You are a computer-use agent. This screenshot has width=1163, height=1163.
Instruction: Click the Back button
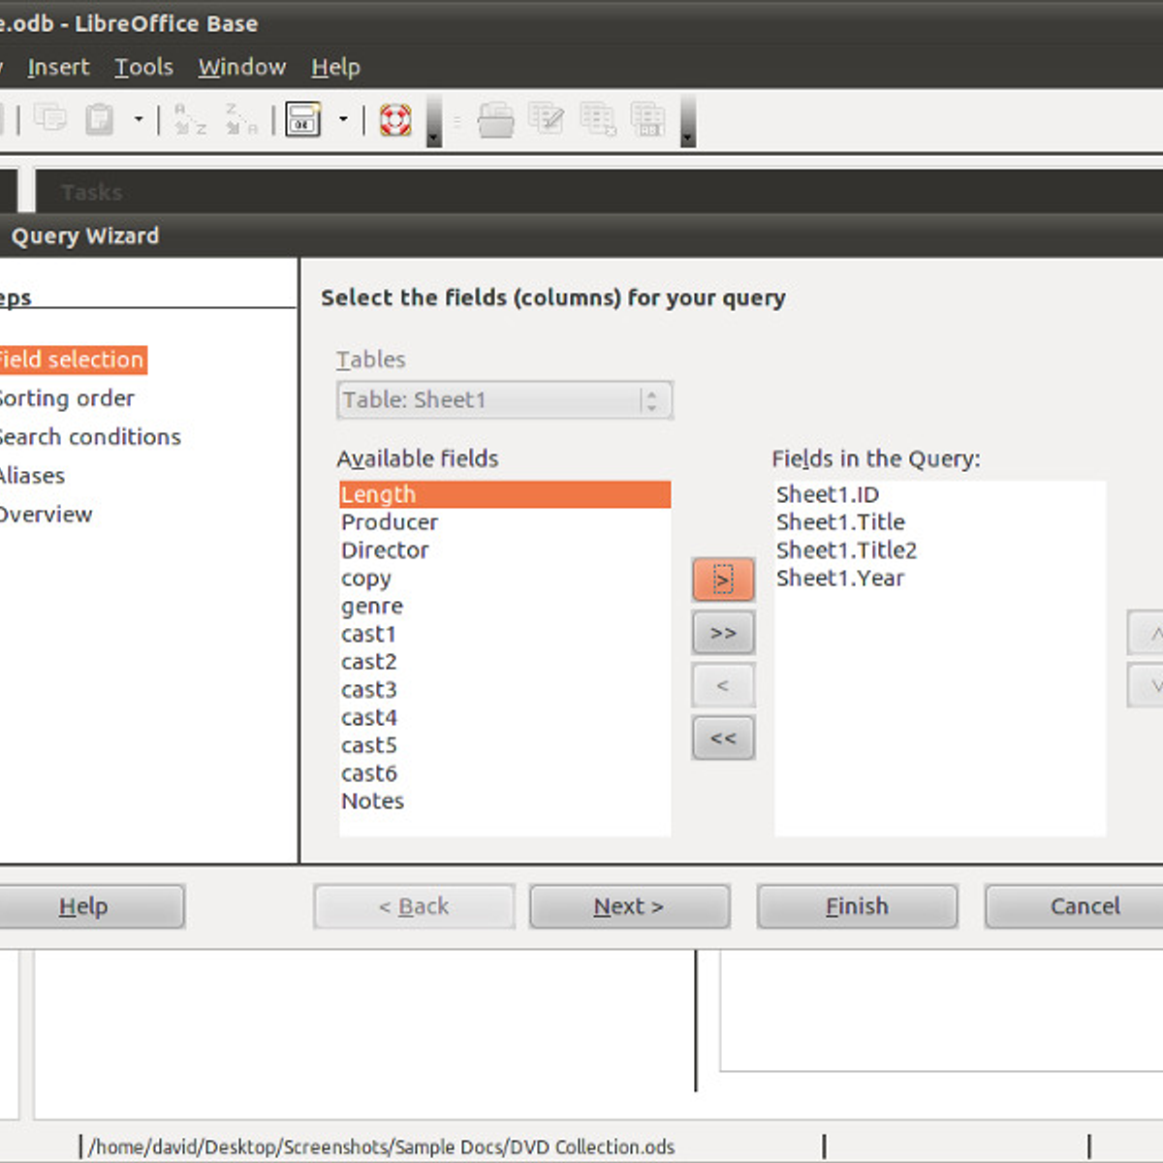(414, 906)
